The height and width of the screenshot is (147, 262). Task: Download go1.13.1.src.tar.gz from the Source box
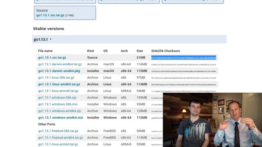(x=50, y=15)
